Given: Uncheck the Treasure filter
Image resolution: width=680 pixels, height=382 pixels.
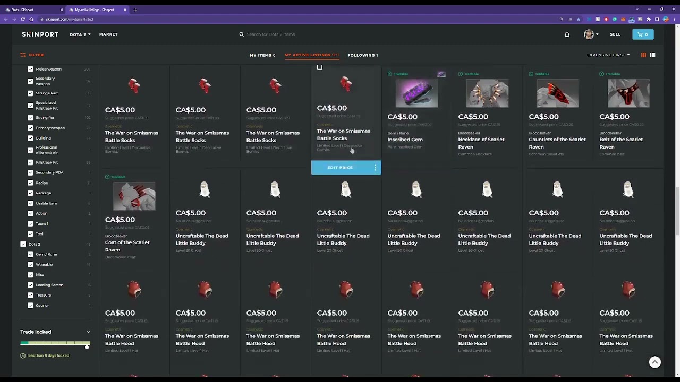Looking at the screenshot, I should click(30, 295).
